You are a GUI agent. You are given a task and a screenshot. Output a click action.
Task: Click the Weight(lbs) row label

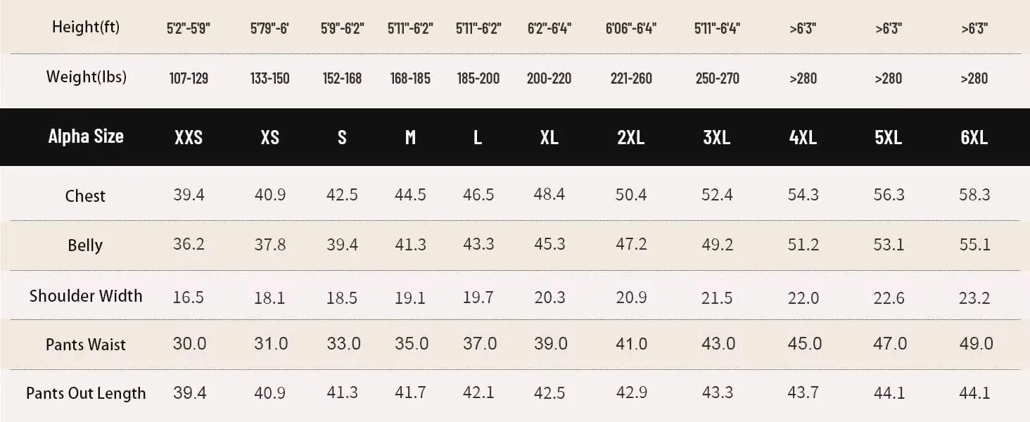[87, 77]
